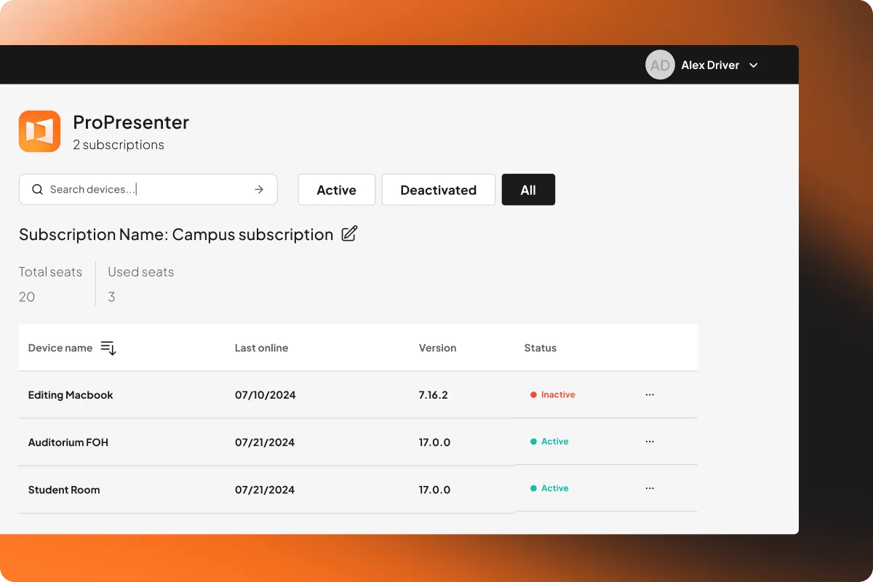This screenshot has height=582, width=873.
Task: Select the All devices filter
Action: (x=528, y=189)
